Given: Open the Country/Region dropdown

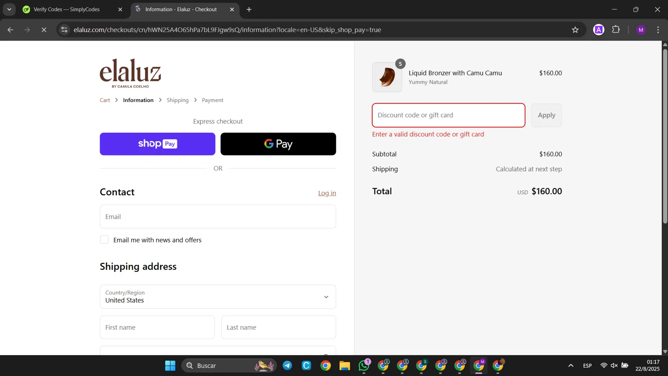Looking at the screenshot, I should [x=218, y=297].
